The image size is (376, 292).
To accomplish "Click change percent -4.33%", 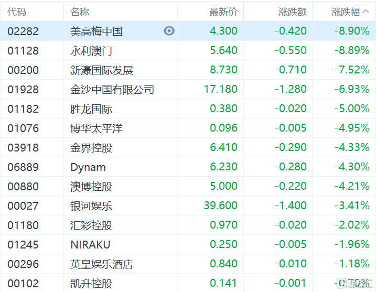I will click(x=352, y=147).
